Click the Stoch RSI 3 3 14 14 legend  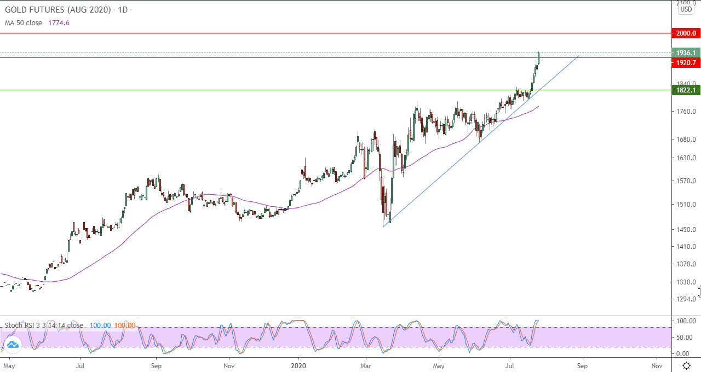click(x=44, y=325)
